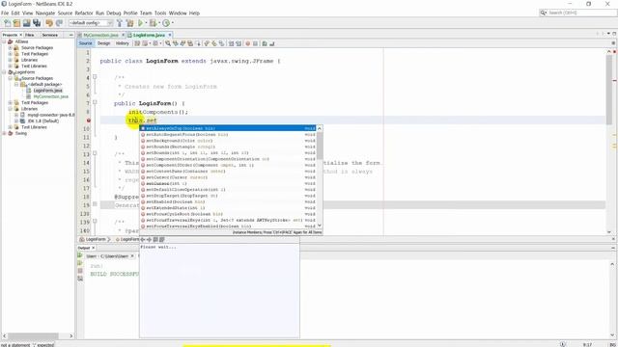This screenshot has width=618, height=347.
Task: Click the Find Selection magnifier in editor toolbar
Action: point(168,43)
